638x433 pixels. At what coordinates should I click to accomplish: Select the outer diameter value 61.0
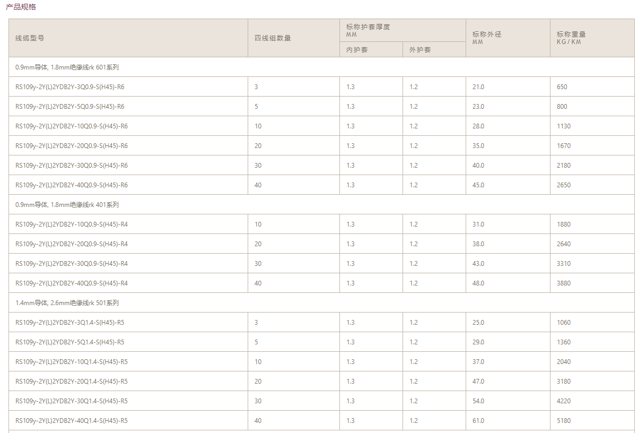[x=478, y=421]
